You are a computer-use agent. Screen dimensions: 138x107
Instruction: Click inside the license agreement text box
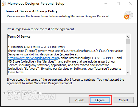67,54
